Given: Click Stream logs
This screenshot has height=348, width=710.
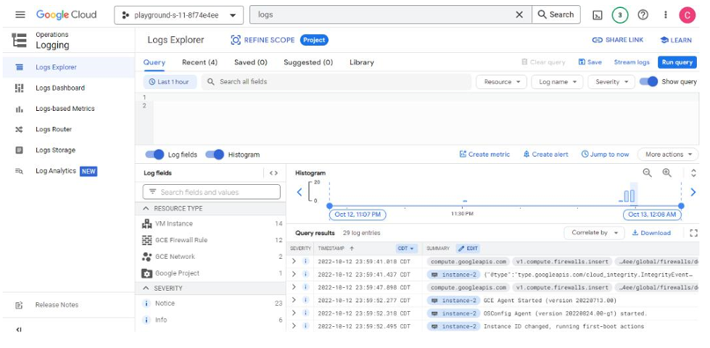Looking at the screenshot, I should point(632,63).
